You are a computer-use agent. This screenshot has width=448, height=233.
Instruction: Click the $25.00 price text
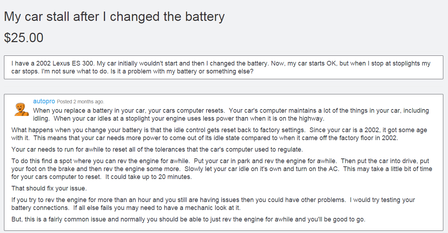23,37
